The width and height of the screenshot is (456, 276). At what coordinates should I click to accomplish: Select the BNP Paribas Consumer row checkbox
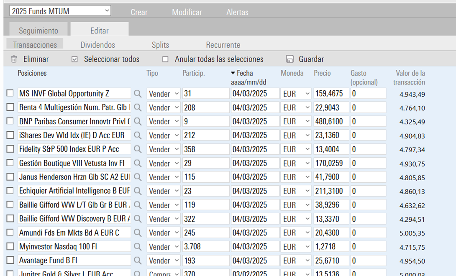10,121
